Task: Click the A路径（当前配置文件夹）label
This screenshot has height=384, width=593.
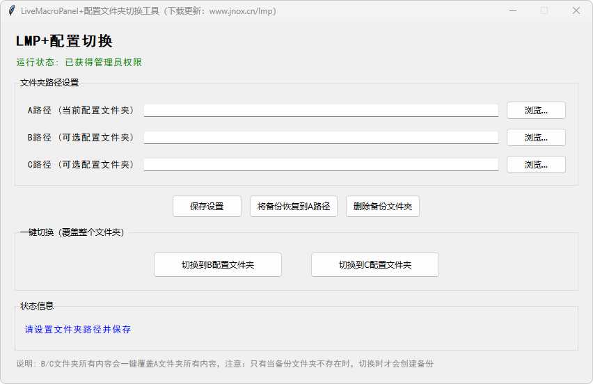Action: [81, 111]
